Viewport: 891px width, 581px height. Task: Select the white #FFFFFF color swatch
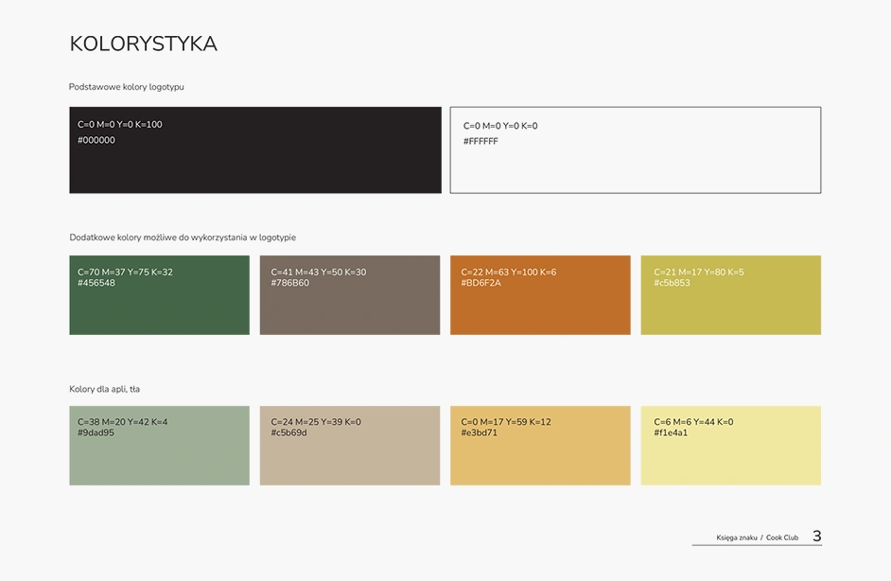pos(635,161)
